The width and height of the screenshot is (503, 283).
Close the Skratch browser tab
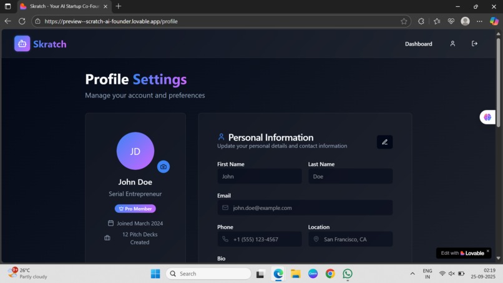[105, 6]
